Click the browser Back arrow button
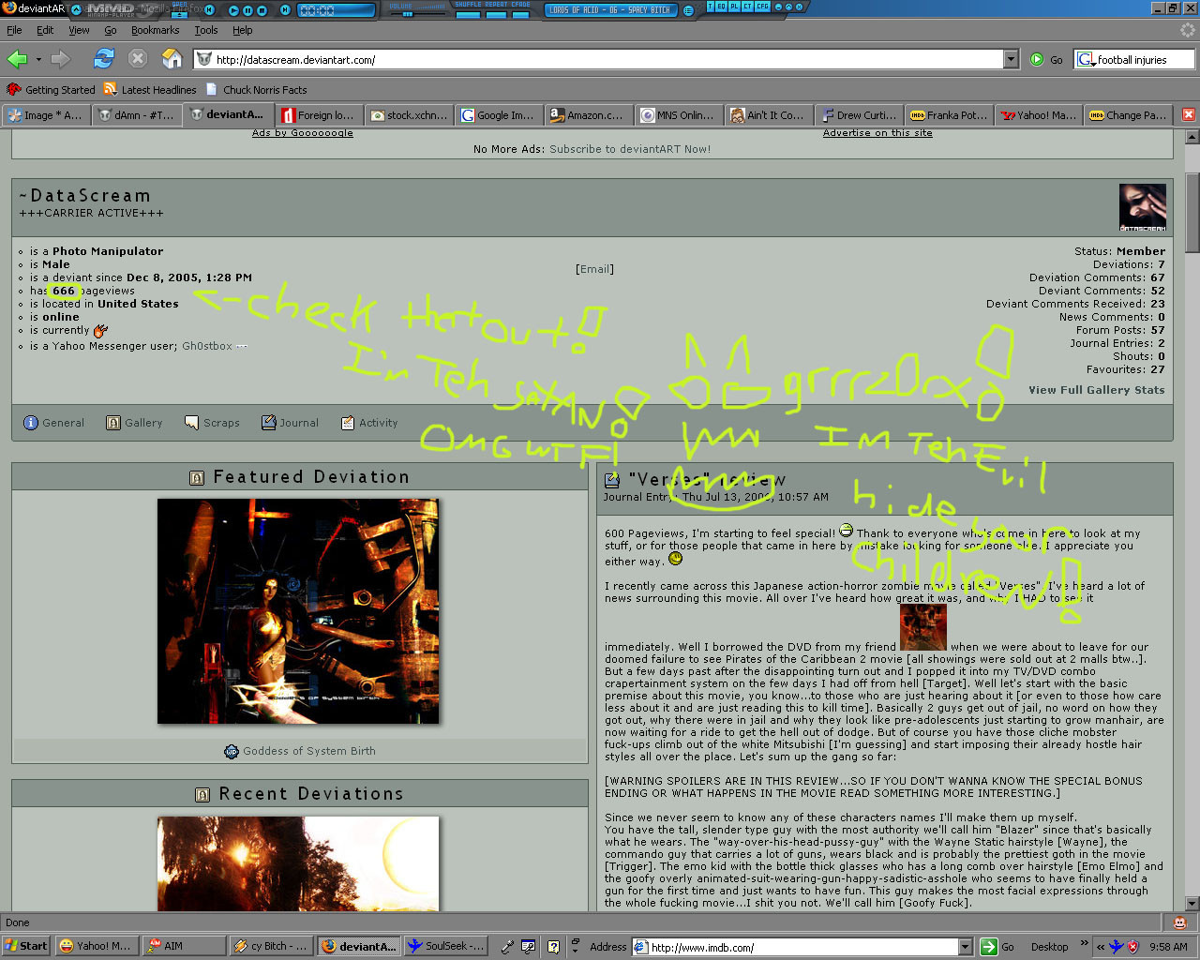Image resolution: width=1200 pixels, height=960 pixels. [x=17, y=59]
